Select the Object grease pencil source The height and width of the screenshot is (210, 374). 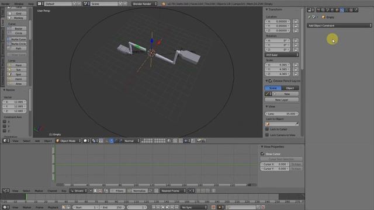coord(290,88)
